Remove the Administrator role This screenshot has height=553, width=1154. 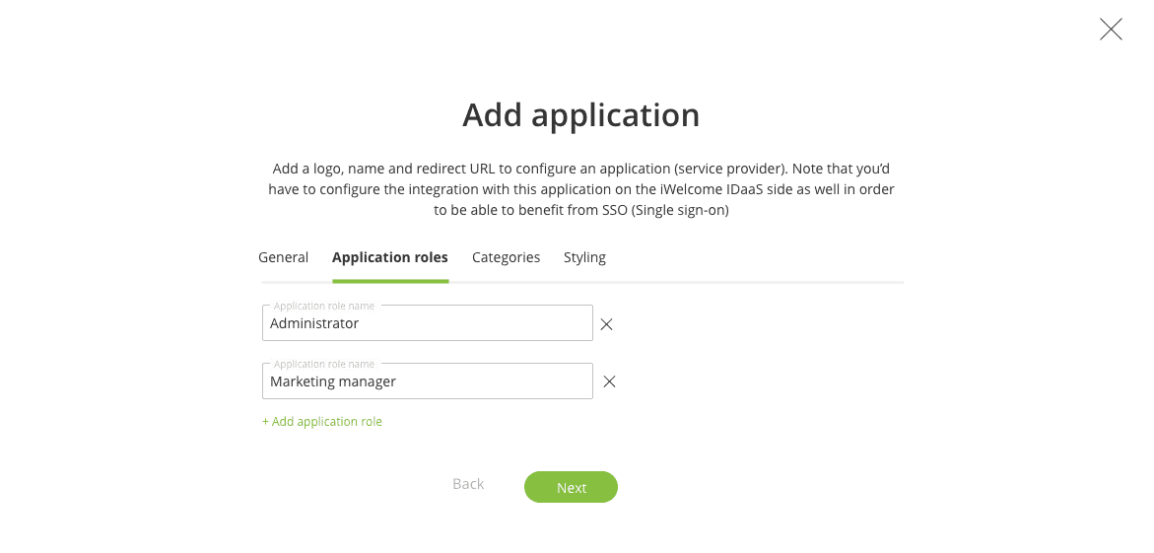pos(607,324)
